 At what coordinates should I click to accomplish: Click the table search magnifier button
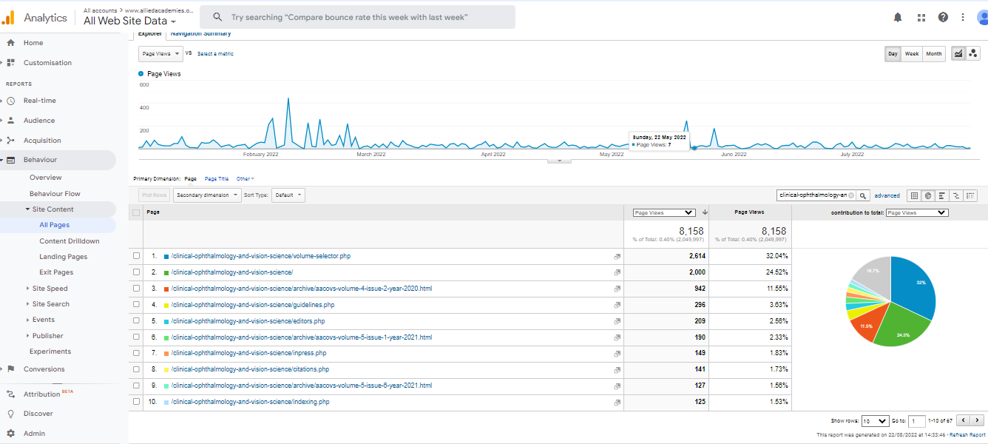[x=863, y=195]
